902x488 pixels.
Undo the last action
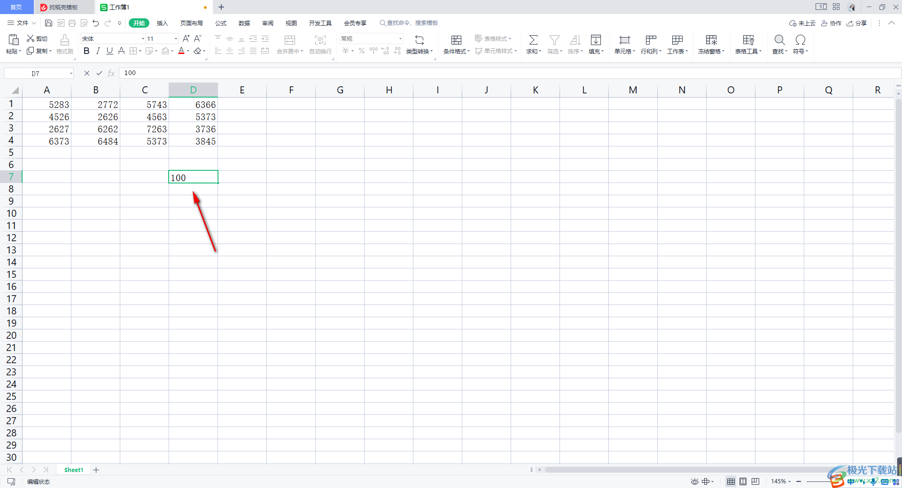coord(96,23)
